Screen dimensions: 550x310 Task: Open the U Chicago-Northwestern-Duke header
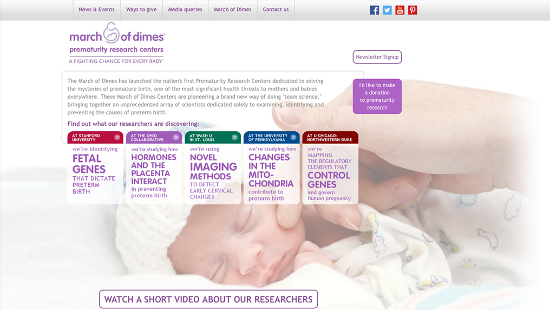click(x=330, y=137)
